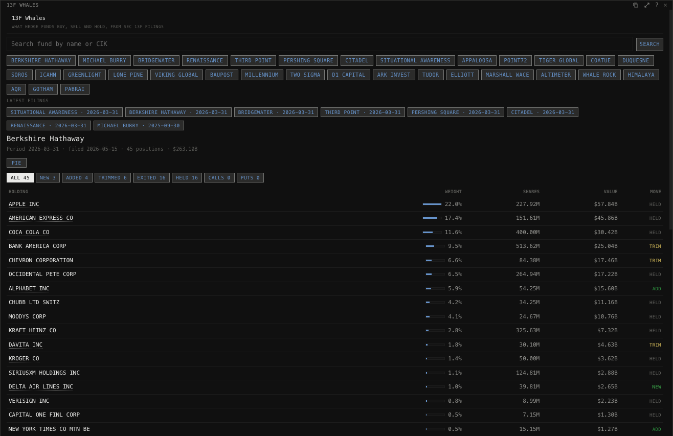Pick the BAUPOST fund chip
Screen dimensions: 673x436
221,75
